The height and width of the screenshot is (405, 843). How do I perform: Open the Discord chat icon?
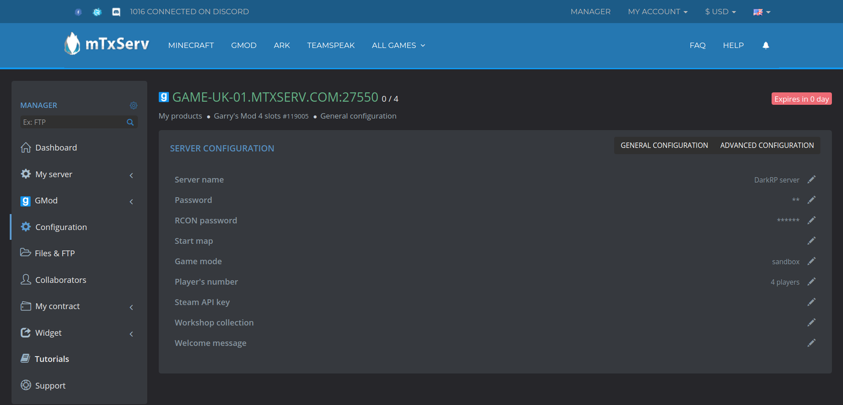pos(116,12)
